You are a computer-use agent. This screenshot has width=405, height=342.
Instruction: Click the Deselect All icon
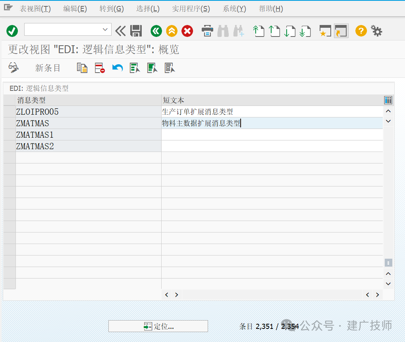click(x=170, y=68)
